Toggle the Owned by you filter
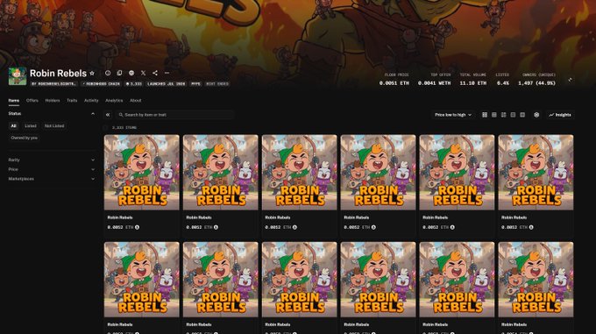 click(25, 138)
